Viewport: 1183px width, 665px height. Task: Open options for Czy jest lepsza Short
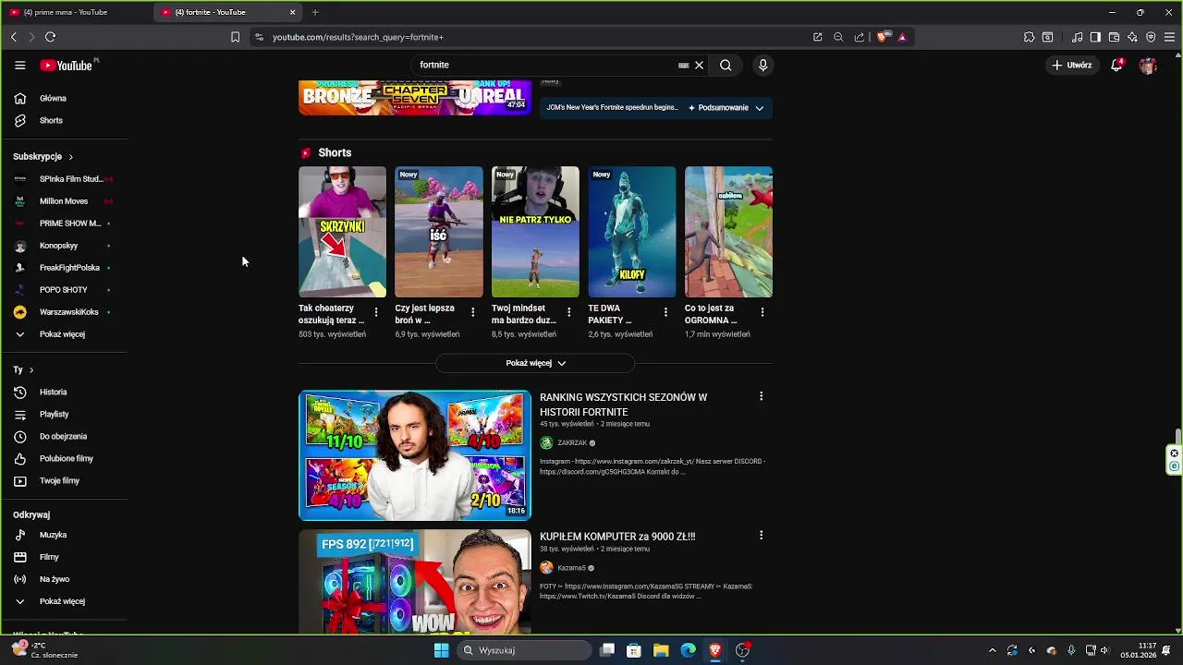(472, 312)
